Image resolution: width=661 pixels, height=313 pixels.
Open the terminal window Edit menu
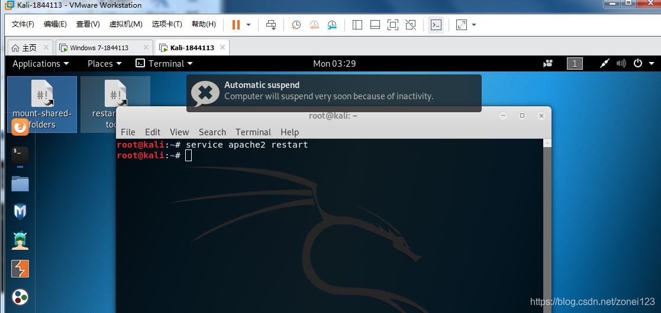coord(153,132)
